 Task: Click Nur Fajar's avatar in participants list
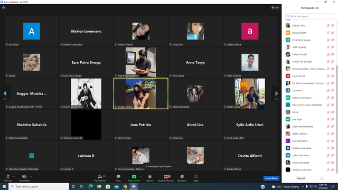tap(288, 119)
